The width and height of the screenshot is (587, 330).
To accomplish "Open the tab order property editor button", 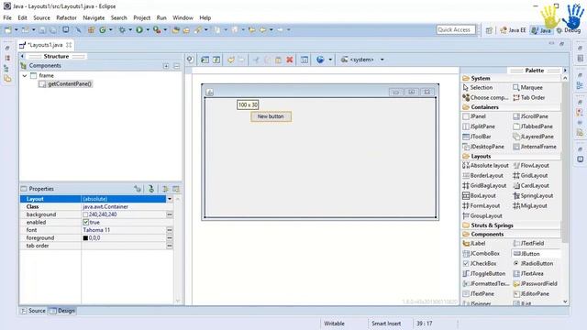I will tap(169, 246).
